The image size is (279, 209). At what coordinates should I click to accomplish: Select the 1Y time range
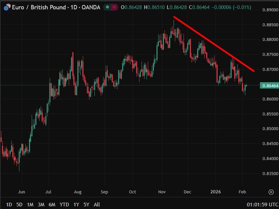[x=76, y=204]
